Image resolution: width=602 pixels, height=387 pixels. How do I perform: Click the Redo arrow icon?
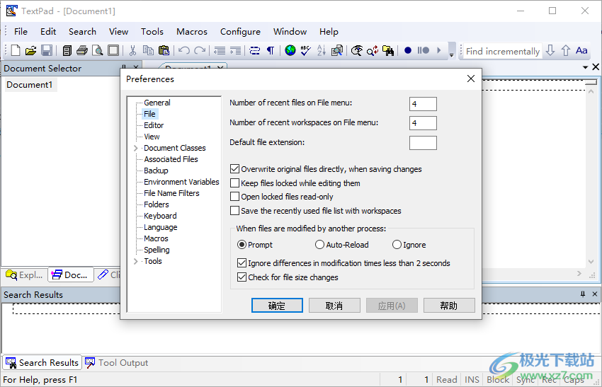pos(200,50)
